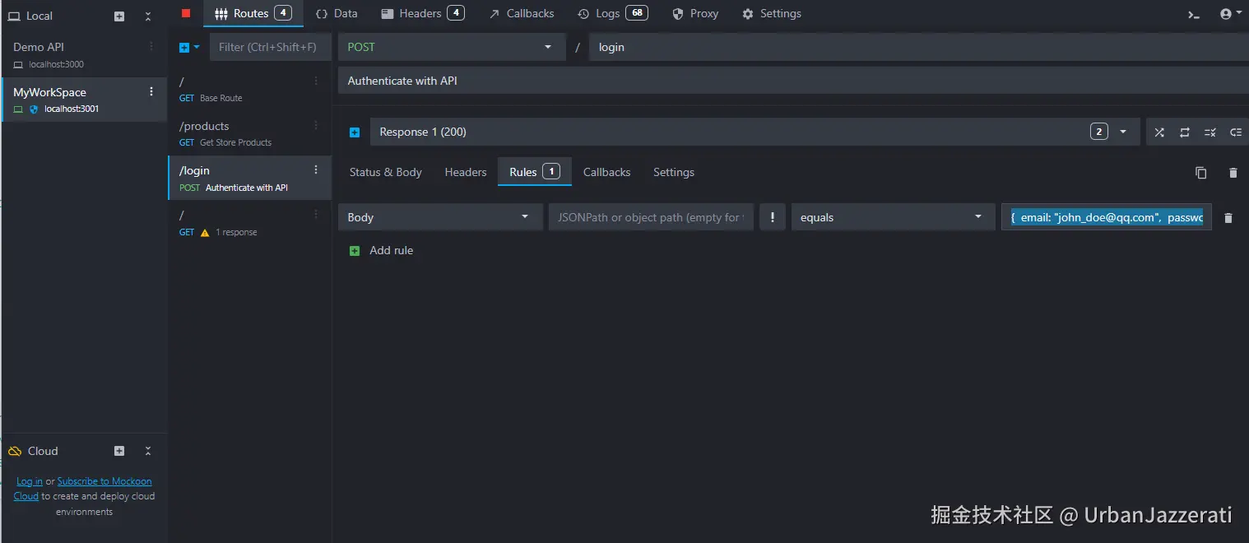1249x543 pixels.
Task: Select the Demo API environment
Action: click(x=84, y=55)
